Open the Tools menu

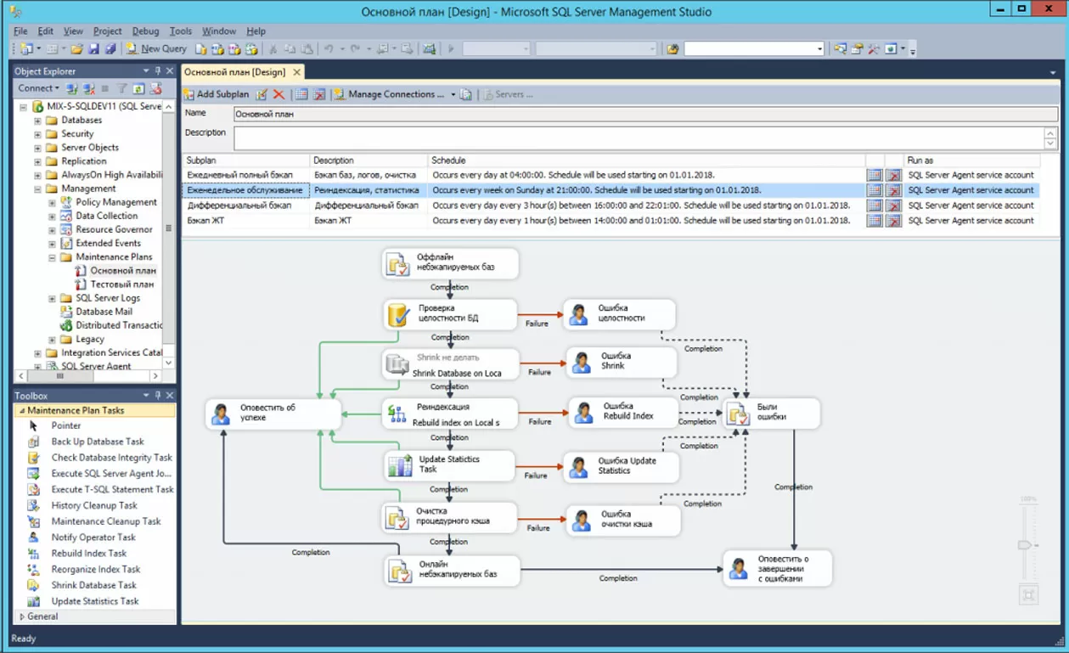(181, 31)
